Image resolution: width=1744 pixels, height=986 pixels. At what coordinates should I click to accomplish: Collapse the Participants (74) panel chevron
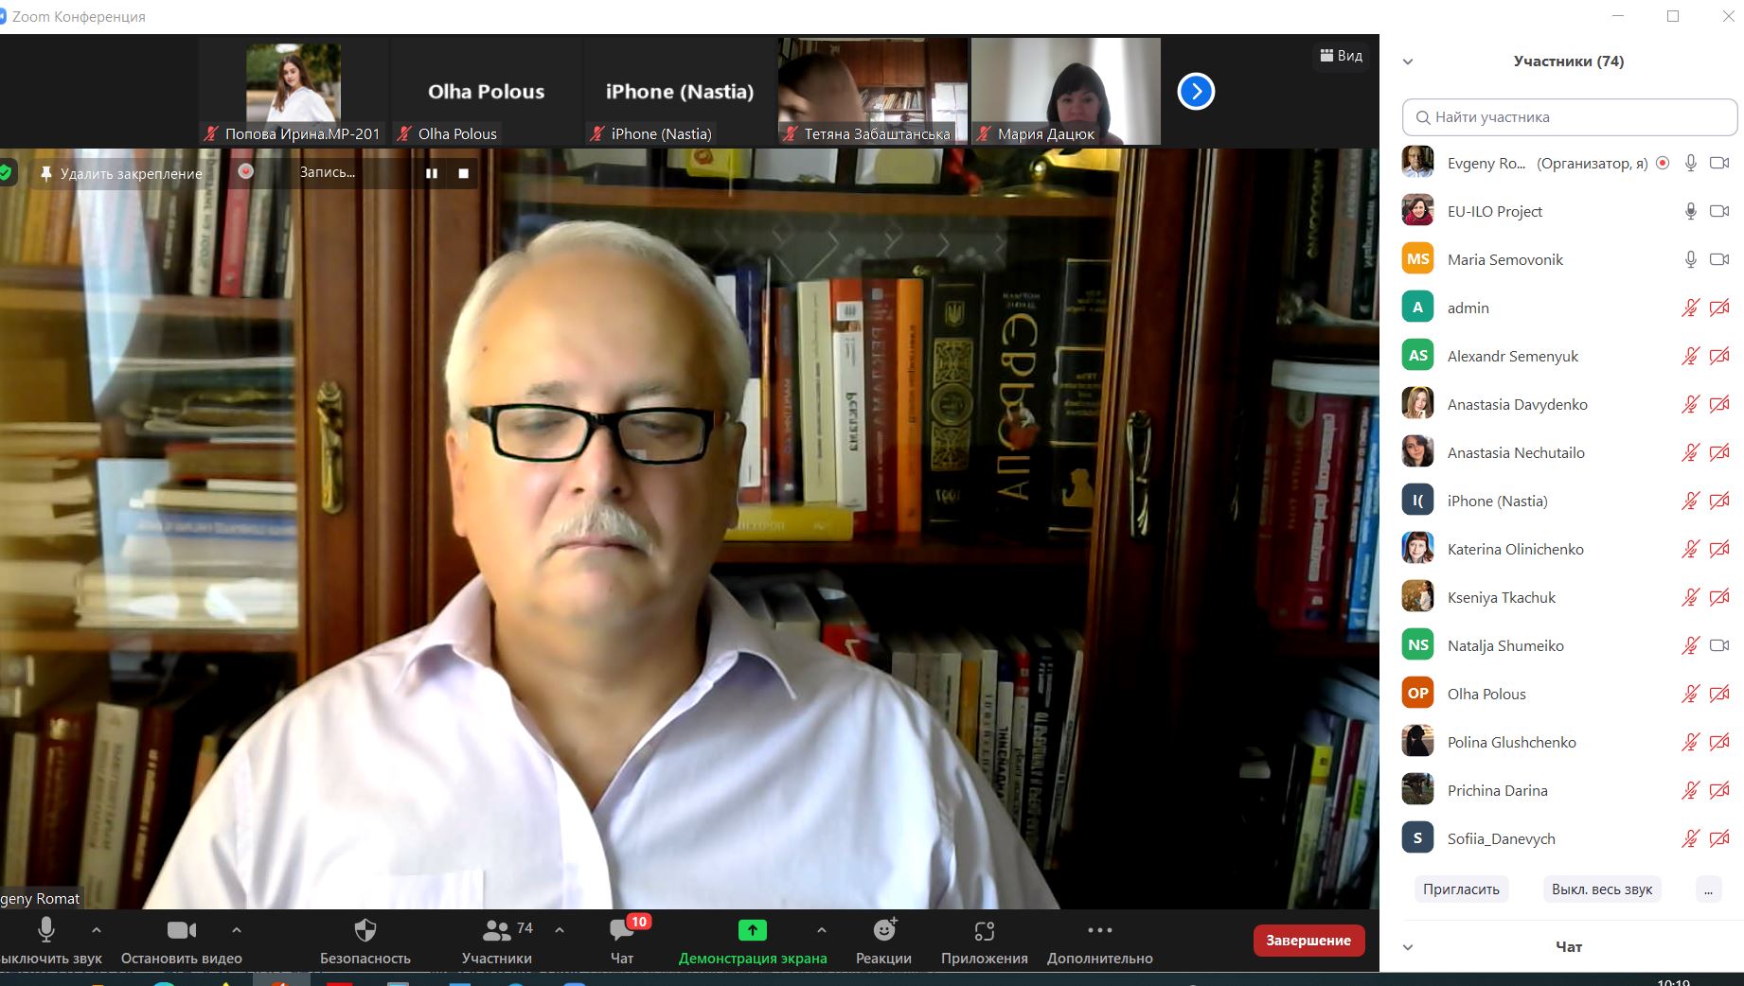click(1408, 62)
